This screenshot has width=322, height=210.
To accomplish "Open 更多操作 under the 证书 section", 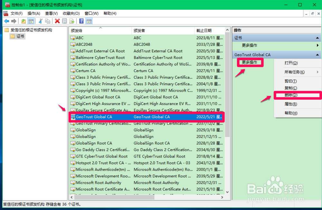I will (x=249, y=45).
